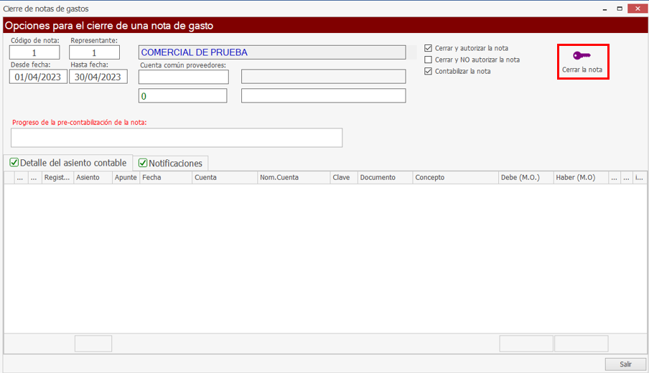
Task: Enable Cerrar y NO autorizar la nota
Action: pos(429,60)
